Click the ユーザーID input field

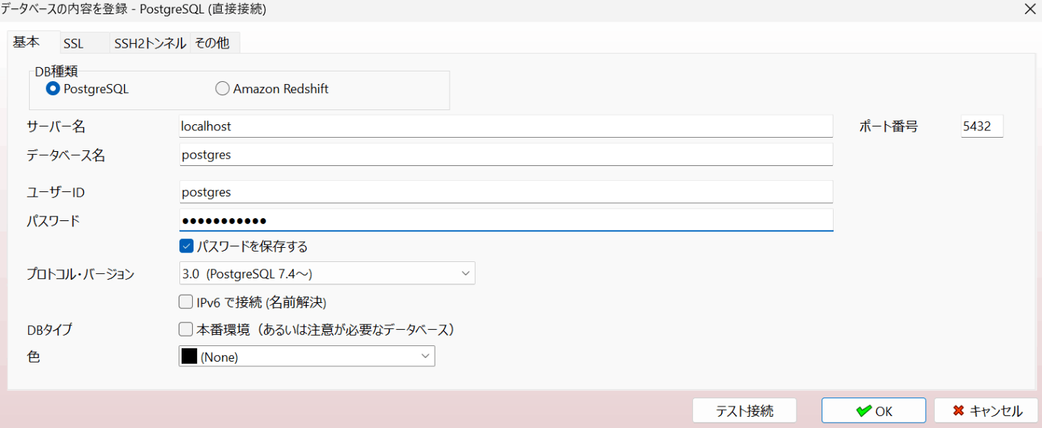tap(506, 191)
